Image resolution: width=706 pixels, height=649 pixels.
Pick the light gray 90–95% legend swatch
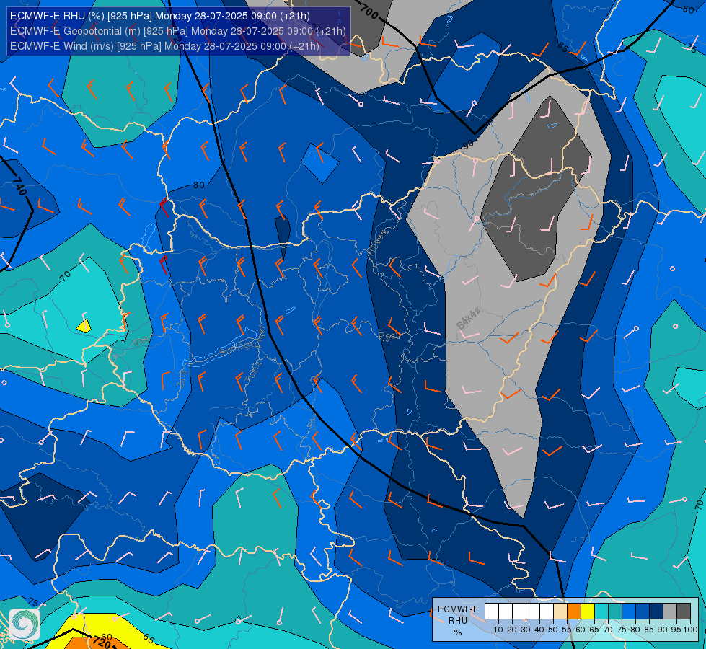(x=670, y=612)
